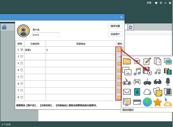Choose the compass and protractor icon
Image resolution: width=173 pixels, height=127 pixels.
pos(168,102)
